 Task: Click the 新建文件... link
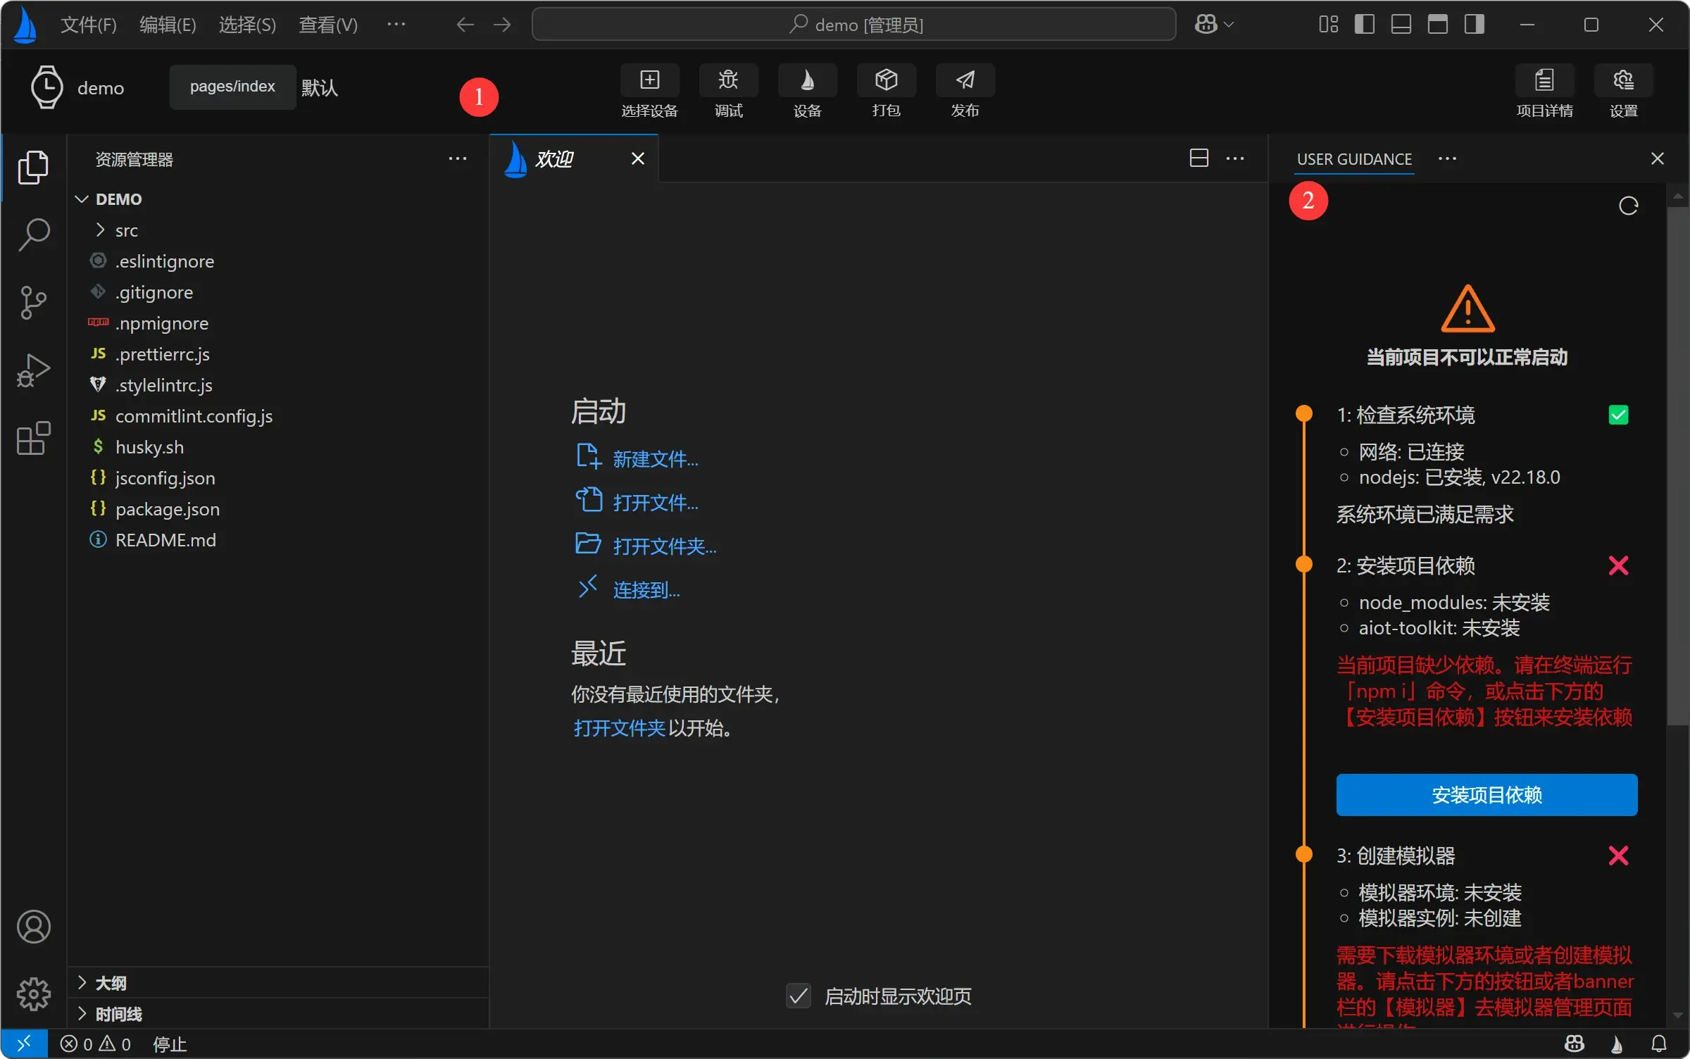point(655,459)
